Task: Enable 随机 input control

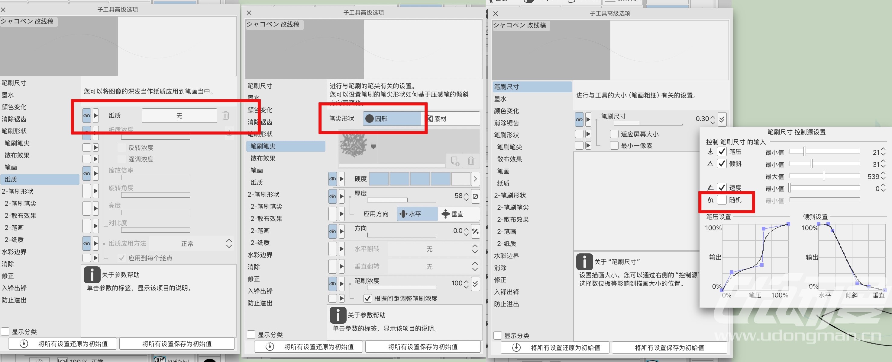Action: pyautogui.click(x=722, y=199)
